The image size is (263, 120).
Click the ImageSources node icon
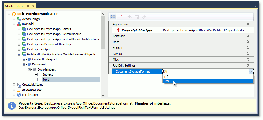click(19, 90)
